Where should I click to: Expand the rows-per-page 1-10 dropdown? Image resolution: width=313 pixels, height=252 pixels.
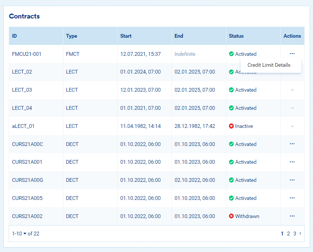pyautogui.click(x=25, y=234)
